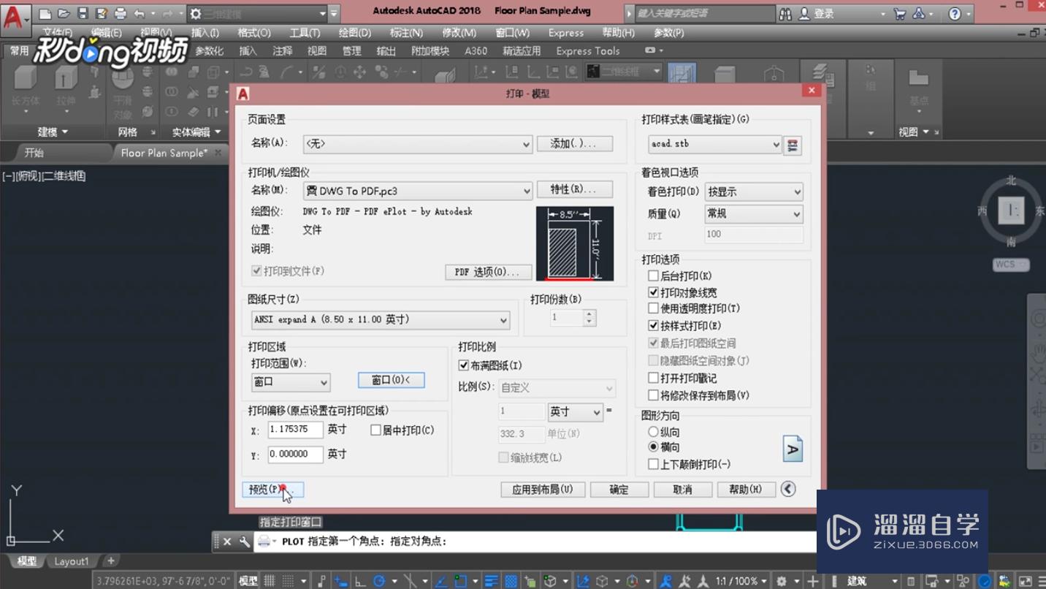Click the 确定 button
Image resolution: width=1046 pixels, height=589 pixels.
coord(619,490)
